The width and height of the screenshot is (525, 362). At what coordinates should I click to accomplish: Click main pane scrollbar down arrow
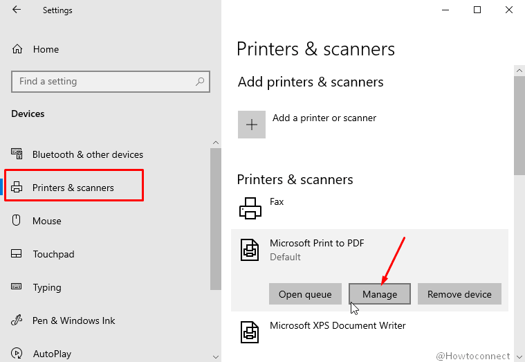[519, 356]
